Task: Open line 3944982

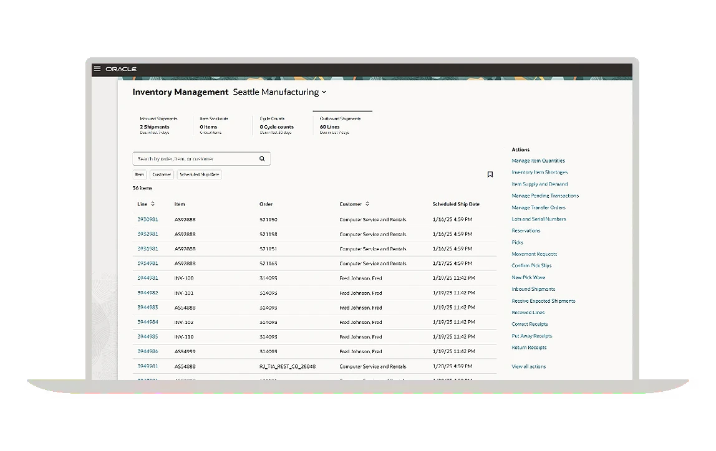Action: coord(147,293)
